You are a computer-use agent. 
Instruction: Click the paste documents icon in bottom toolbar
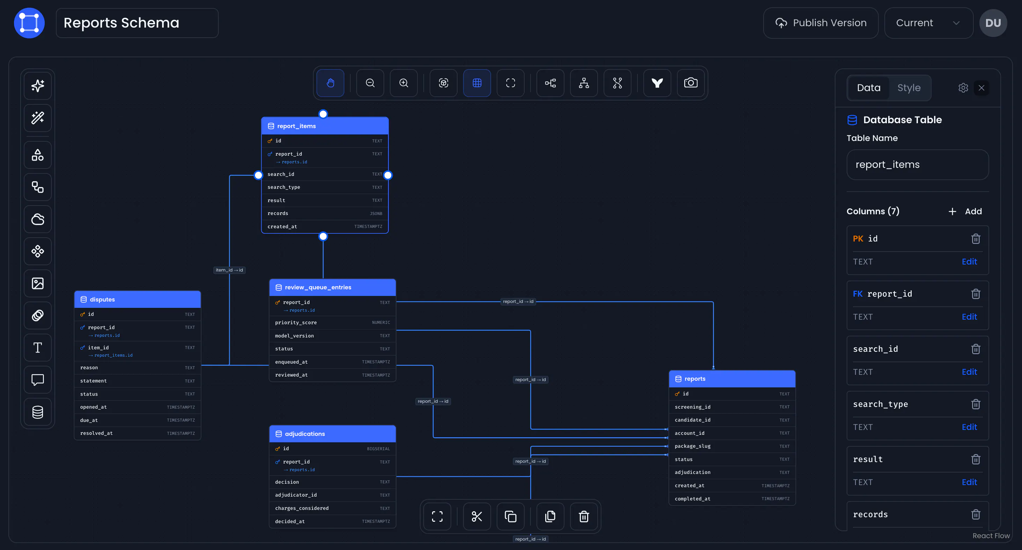(x=550, y=516)
